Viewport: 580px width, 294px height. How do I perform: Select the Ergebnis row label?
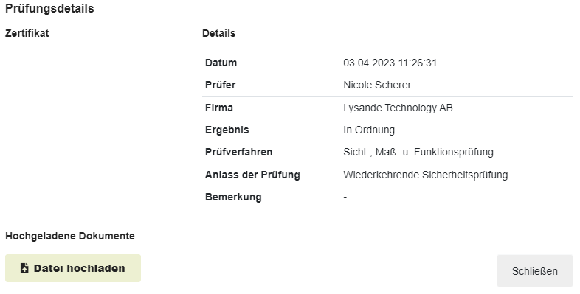227,130
